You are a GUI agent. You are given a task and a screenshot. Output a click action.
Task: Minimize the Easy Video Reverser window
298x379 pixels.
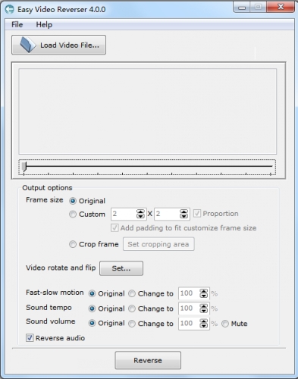pos(242,8)
